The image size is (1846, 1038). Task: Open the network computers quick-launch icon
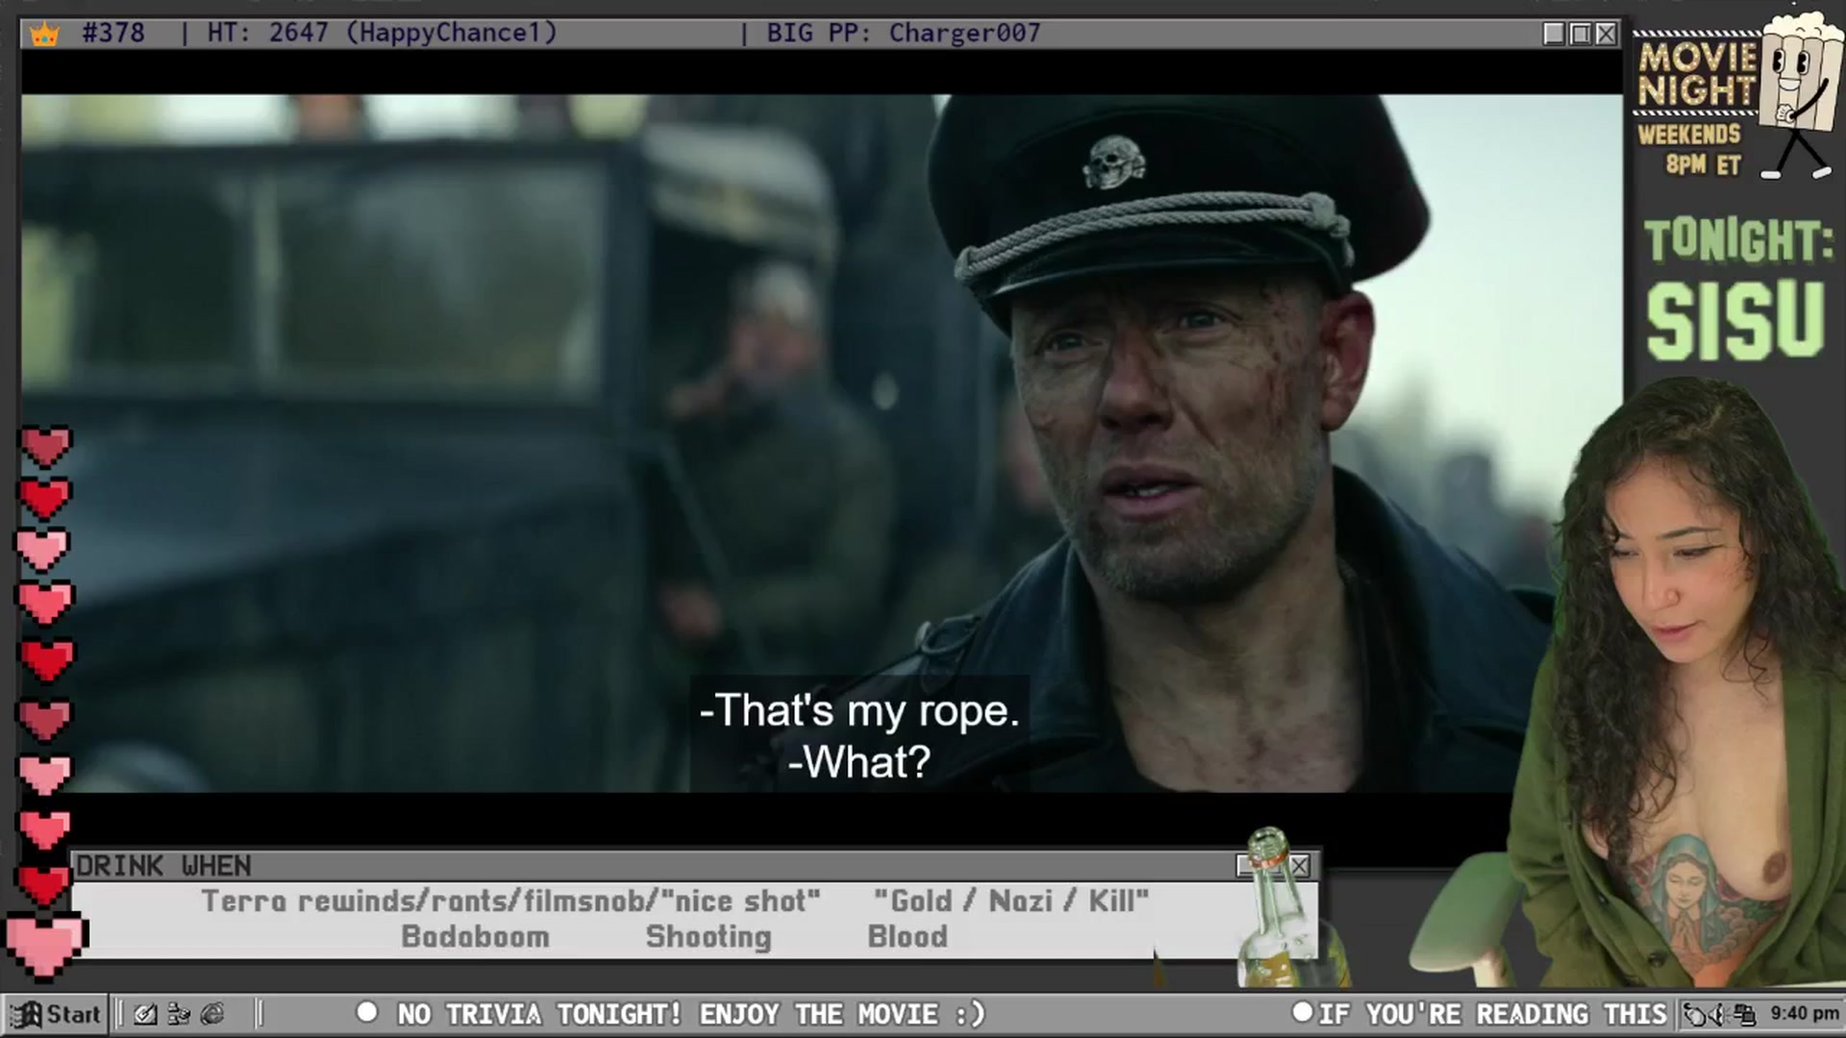179,1014
